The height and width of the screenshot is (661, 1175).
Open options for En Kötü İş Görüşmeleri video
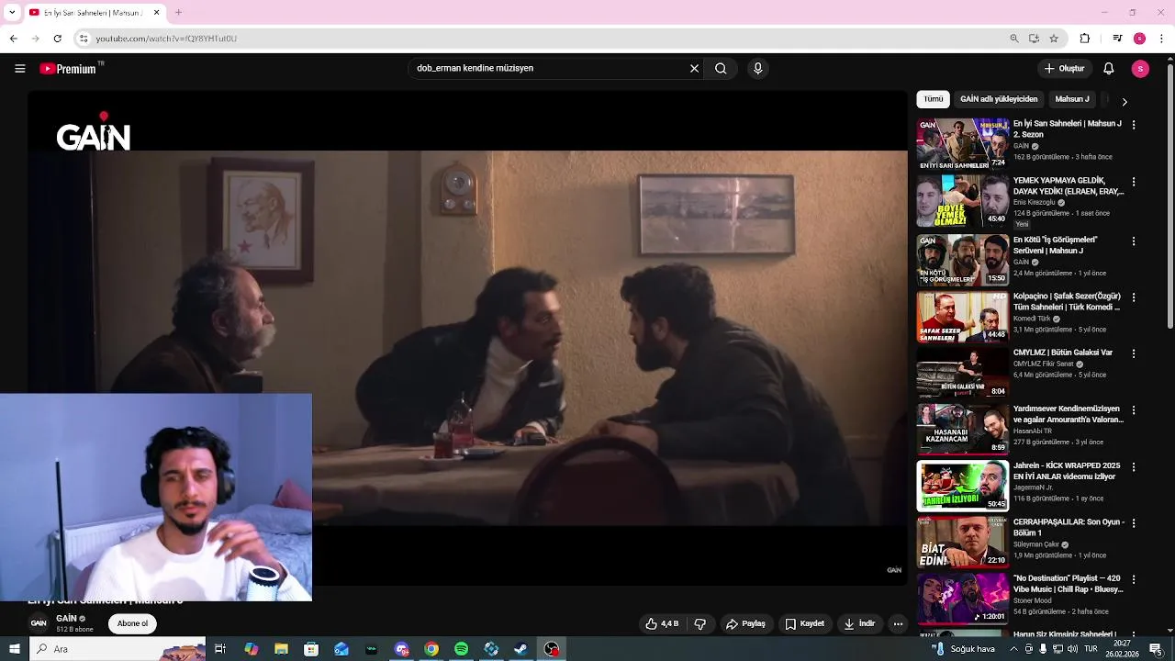coord(1134,241)
